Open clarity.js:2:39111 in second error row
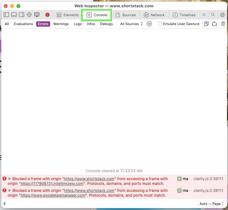This screenshot has height=210, width=228. tap(208, 191)
